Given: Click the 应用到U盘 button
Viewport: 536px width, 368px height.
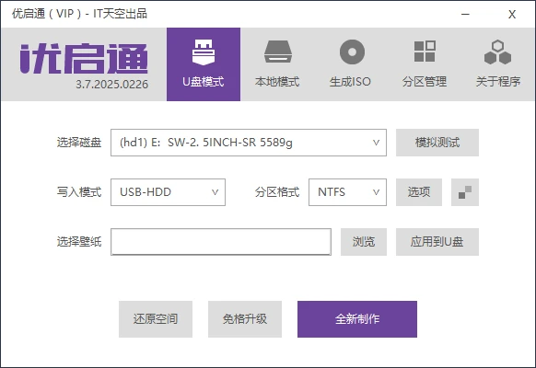Looking at the screenshot, I should (x=437, y=242).
